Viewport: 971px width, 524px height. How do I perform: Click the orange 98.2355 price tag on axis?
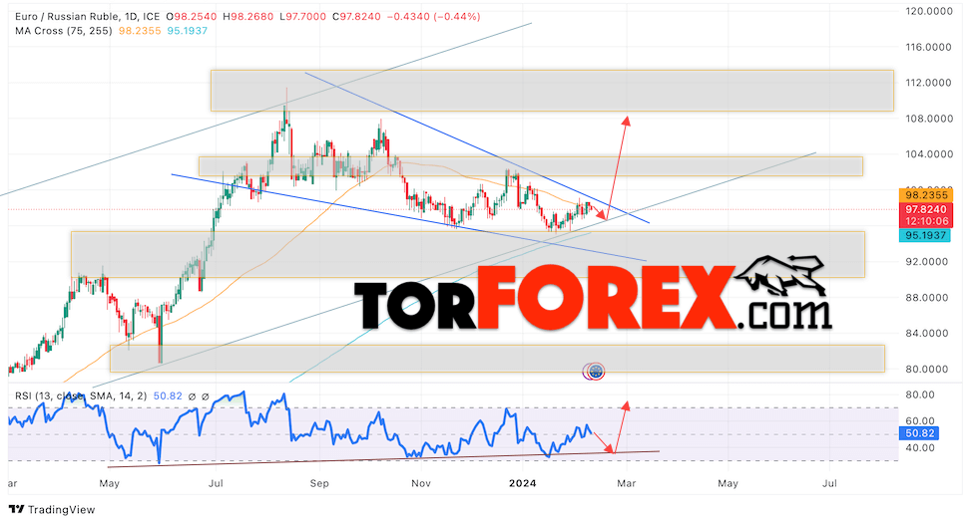coord(925,195)
